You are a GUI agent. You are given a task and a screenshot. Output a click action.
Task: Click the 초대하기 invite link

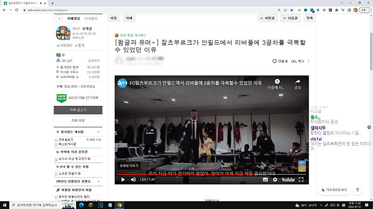94,61
